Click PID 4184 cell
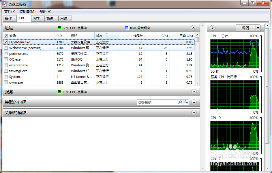 tap(60, 48)
